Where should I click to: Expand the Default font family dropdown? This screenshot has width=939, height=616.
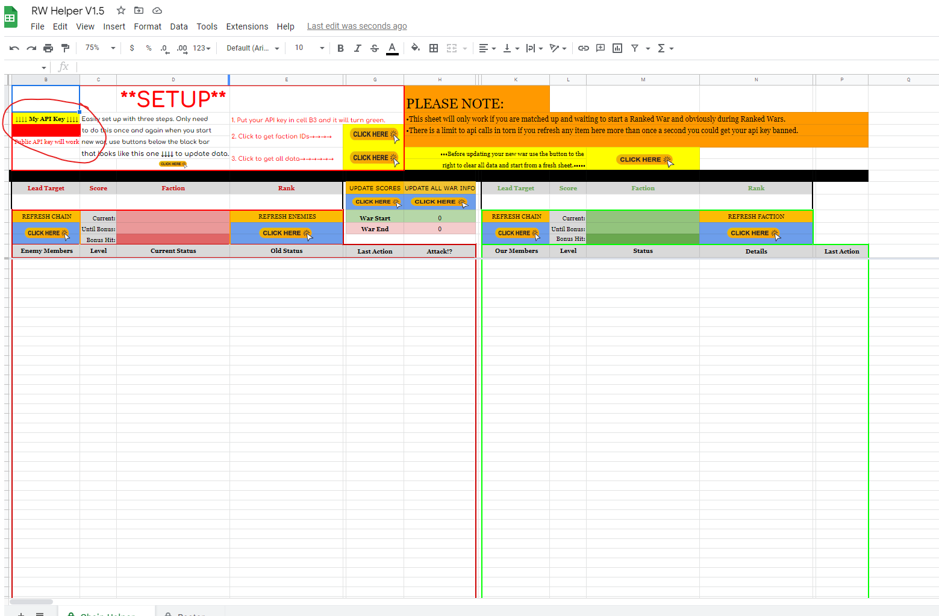point(252,48)
